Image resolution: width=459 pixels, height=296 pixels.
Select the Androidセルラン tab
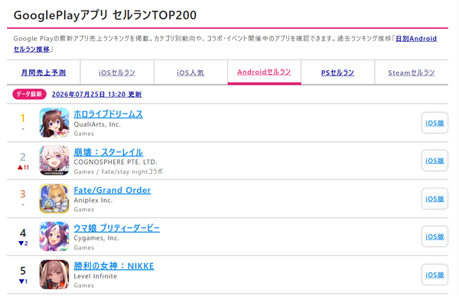tap(264, 72)
